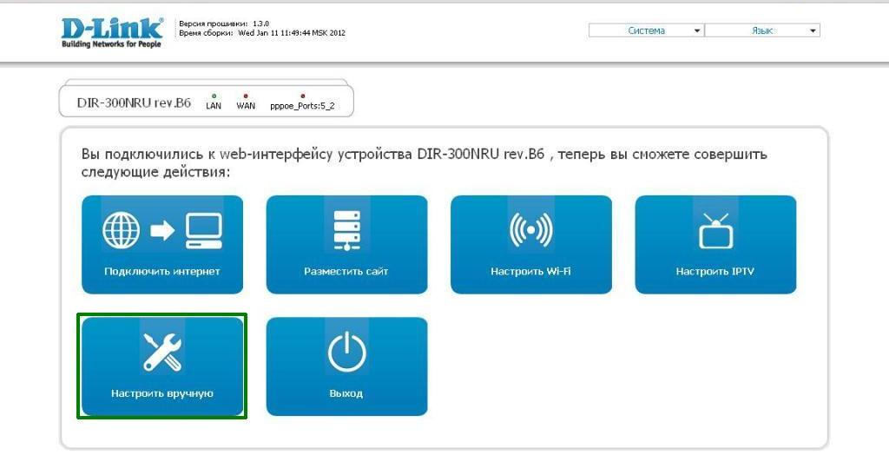Click the pppoe_Ports:5_2 connection indicator

tap(302, 102)
